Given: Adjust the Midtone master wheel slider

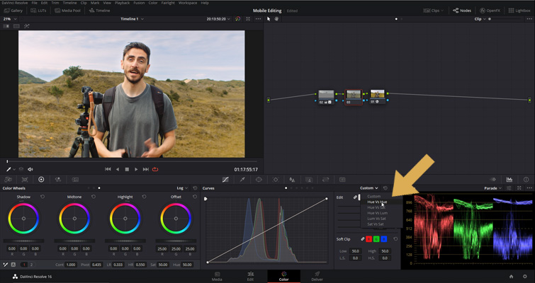Looking at the screenshot, I should 74,241.
